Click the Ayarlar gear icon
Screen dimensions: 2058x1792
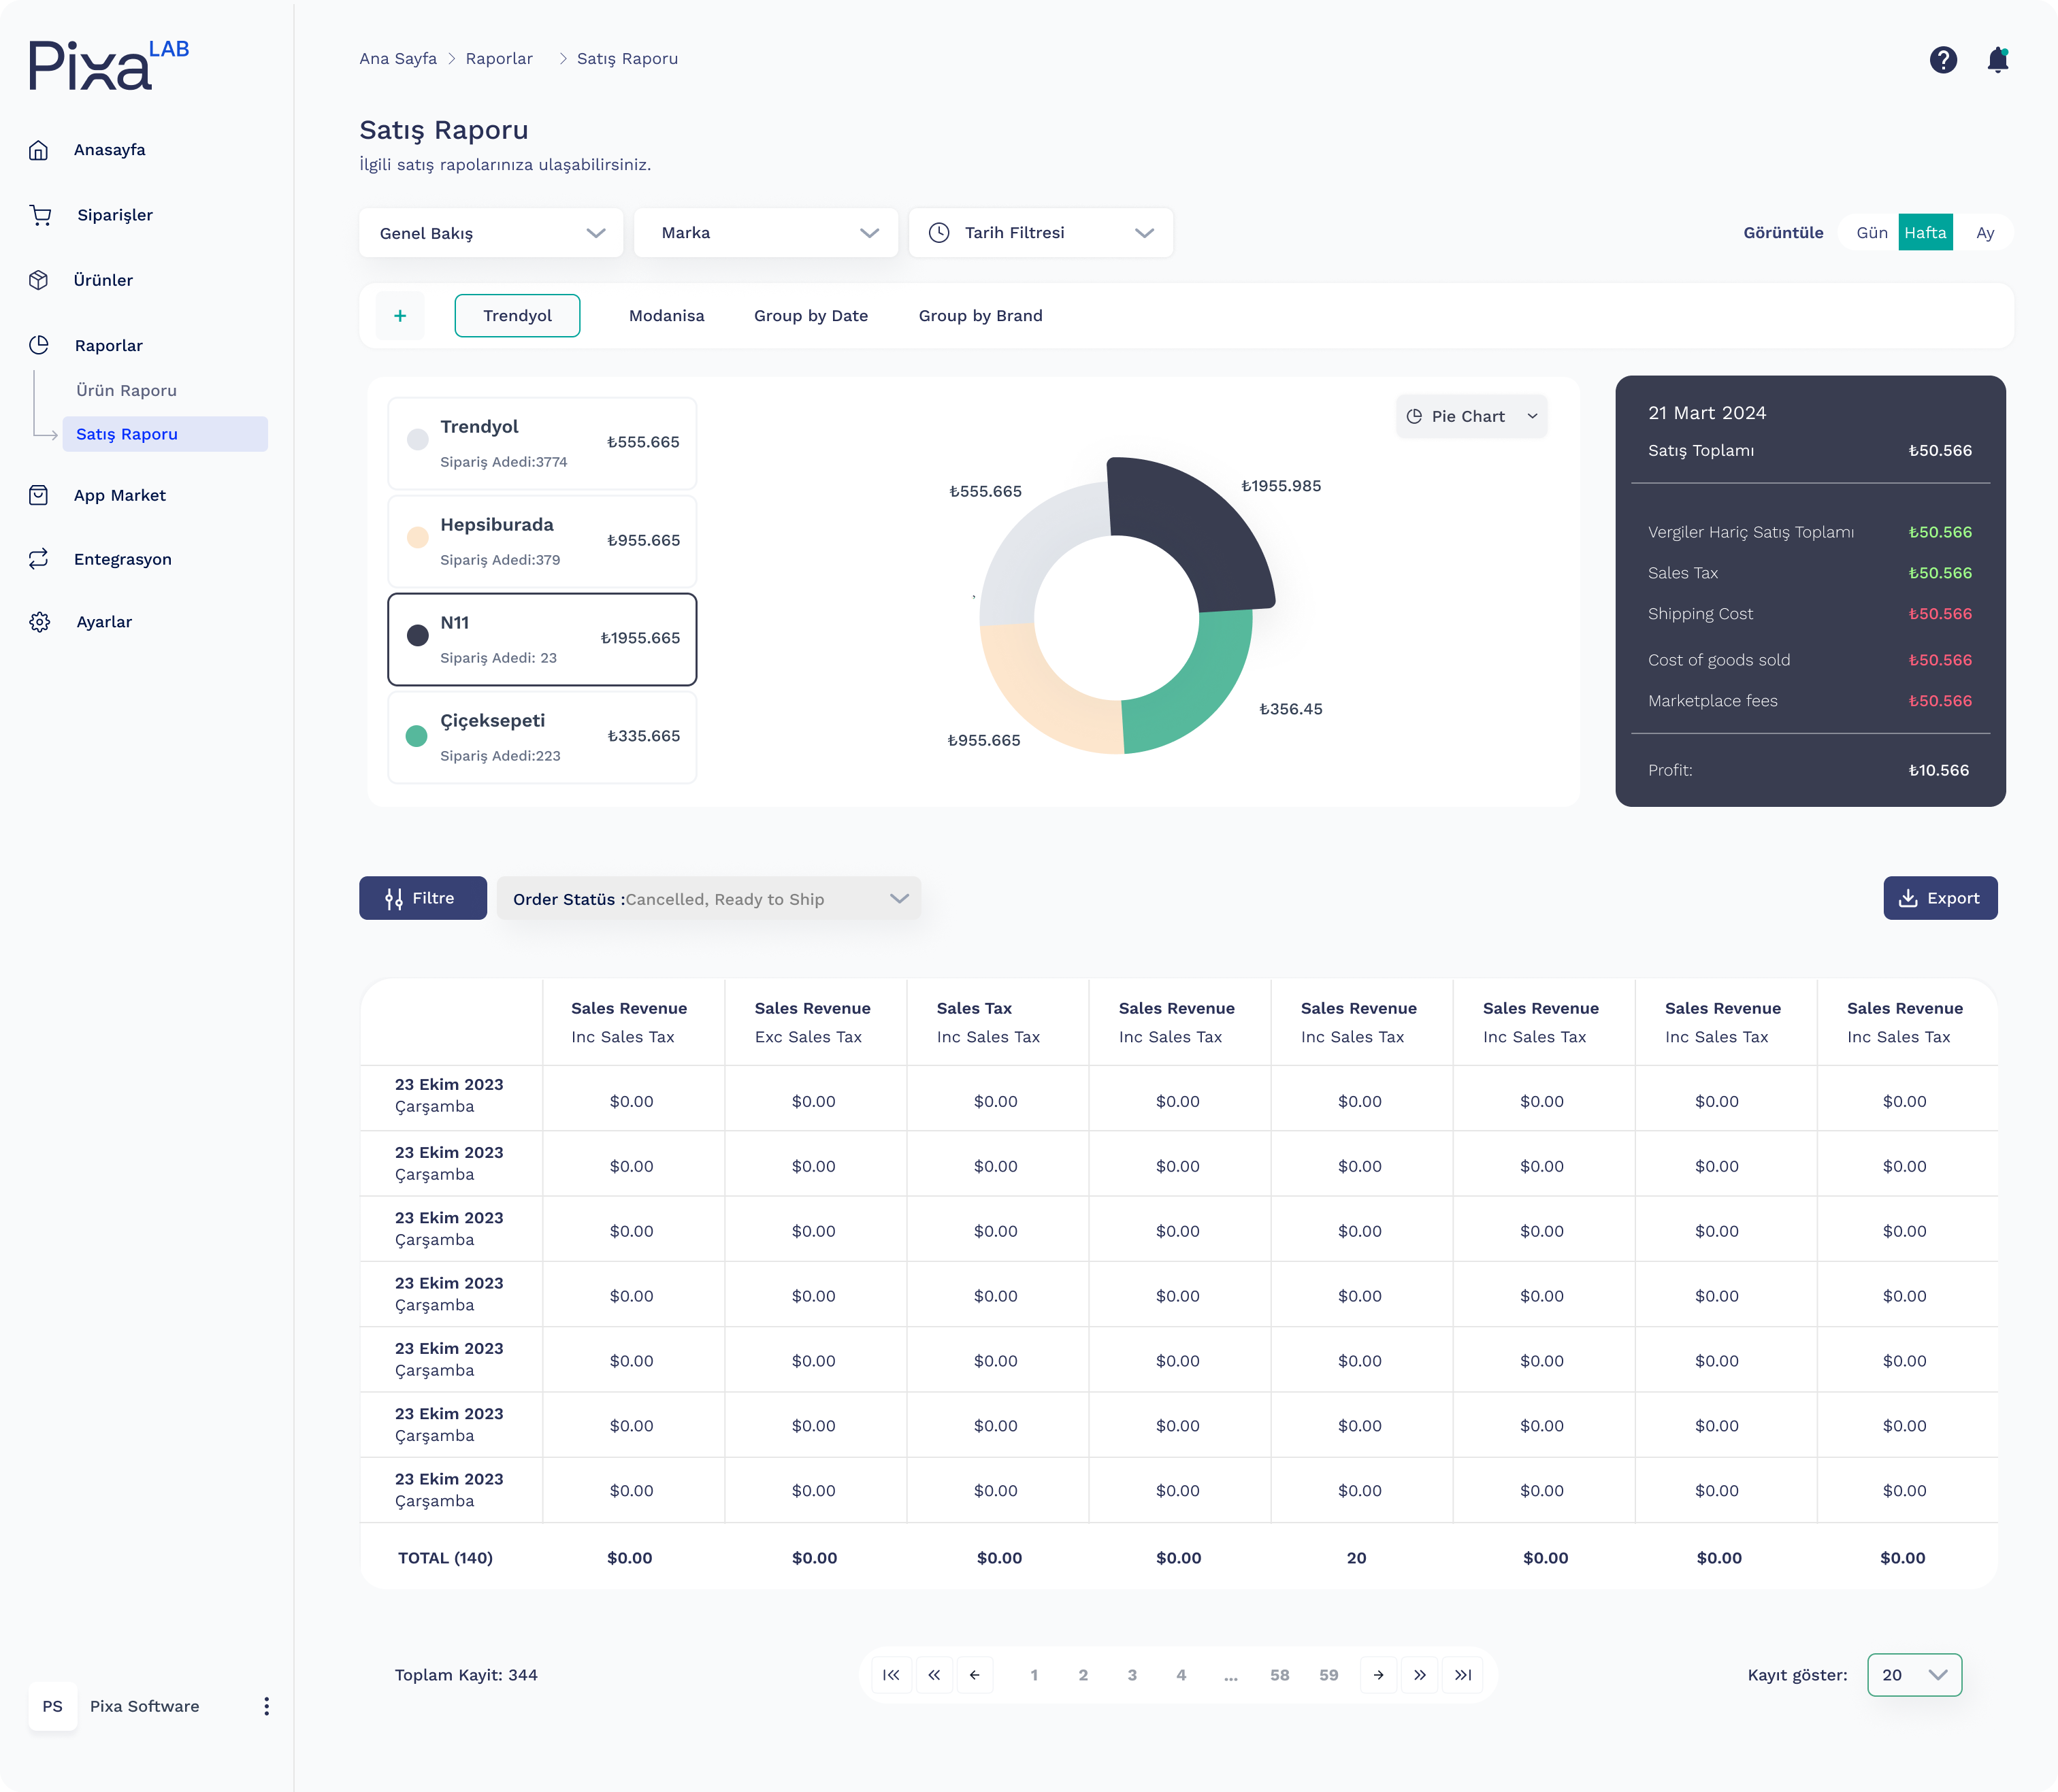pyautogui.click(x=39, y=622)
